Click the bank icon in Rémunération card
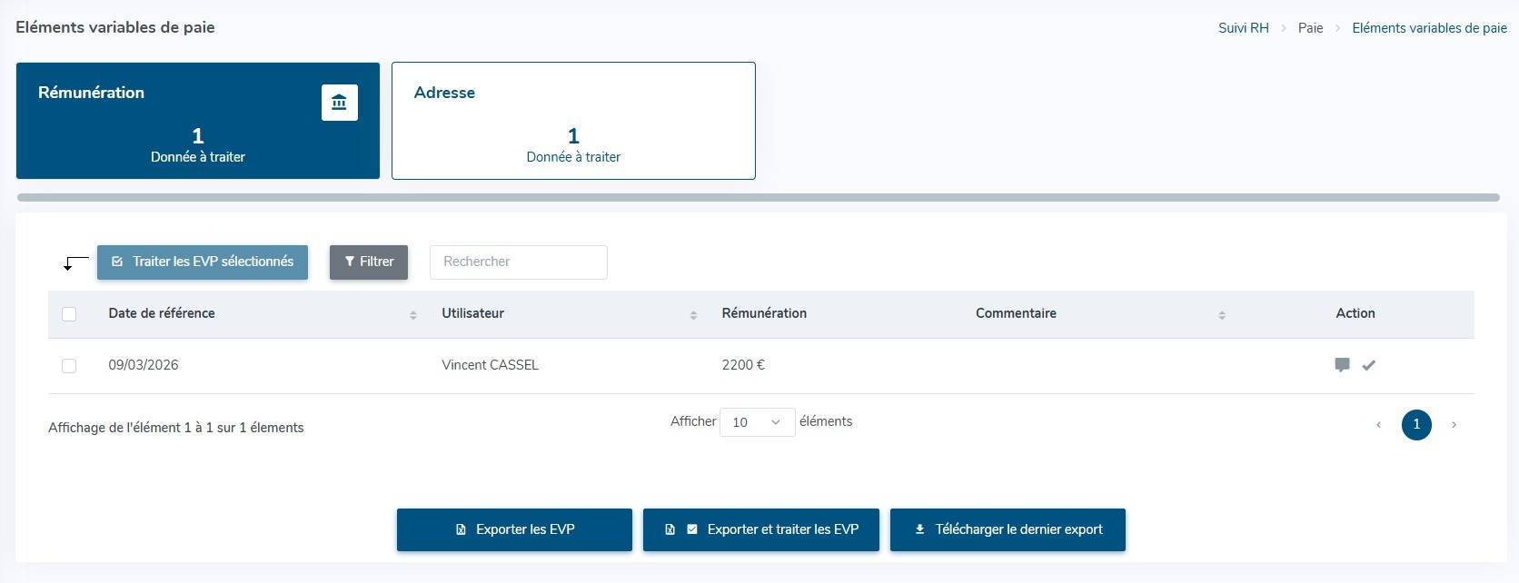The width and height of the screenshot is (1519, 583). [x=339, y=103]
